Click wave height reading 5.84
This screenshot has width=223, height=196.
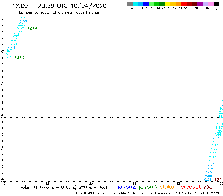click(17, 34)
